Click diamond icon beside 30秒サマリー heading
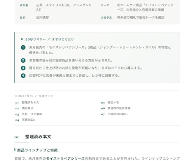 coord(22,39)
